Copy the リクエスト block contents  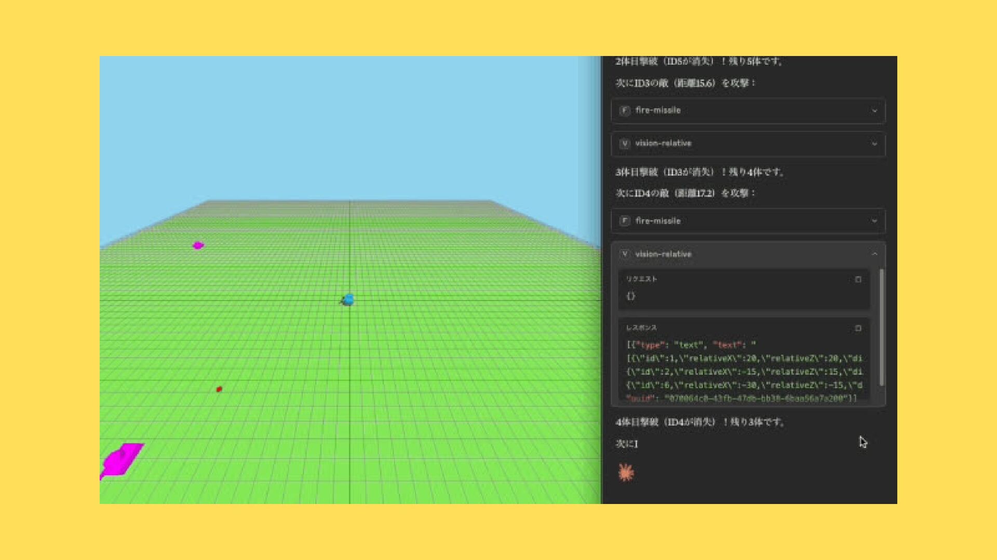coord(858,279)
